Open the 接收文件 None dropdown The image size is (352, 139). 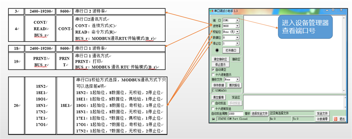pyautogui.click(x=238, y=79)
